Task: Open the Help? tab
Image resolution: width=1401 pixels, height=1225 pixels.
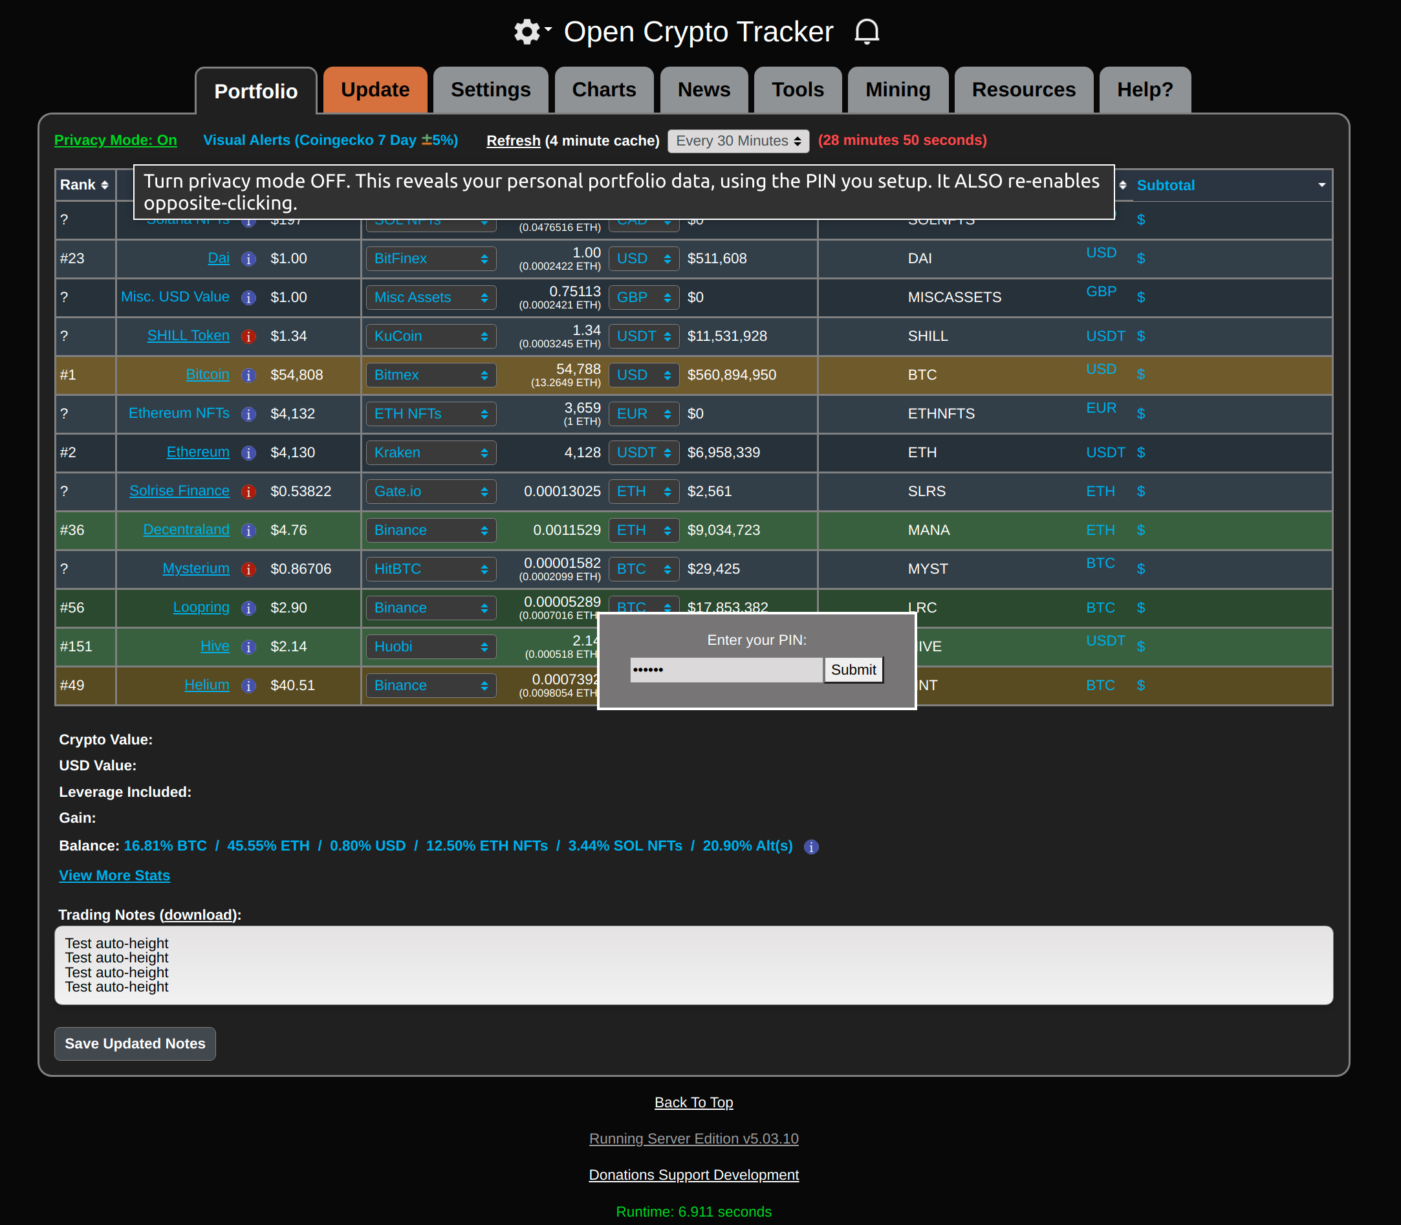Action: coord(1145,89)
